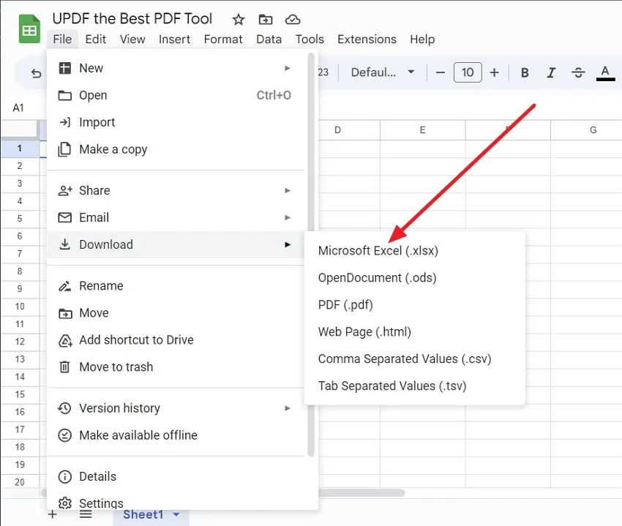Expand the Email submenu
622x526 pixels.
[176, 217]
